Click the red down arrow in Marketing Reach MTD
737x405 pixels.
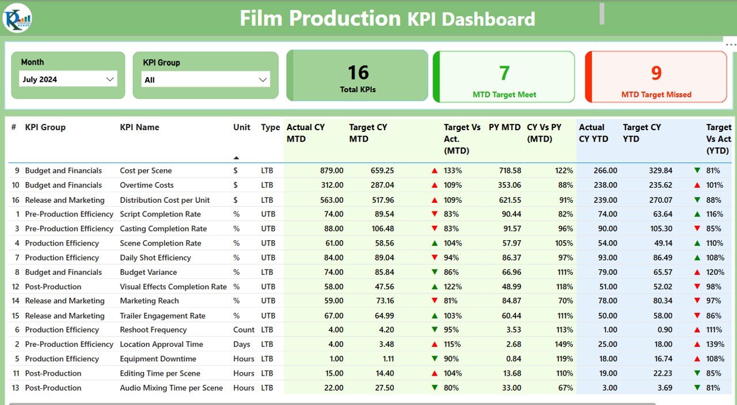point(435,301)
